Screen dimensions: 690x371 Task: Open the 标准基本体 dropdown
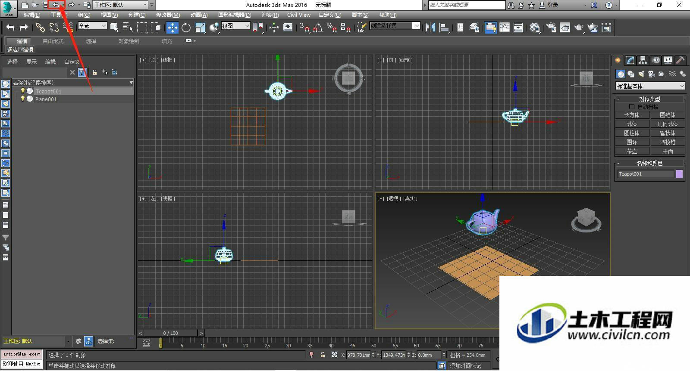click(650, 86)
